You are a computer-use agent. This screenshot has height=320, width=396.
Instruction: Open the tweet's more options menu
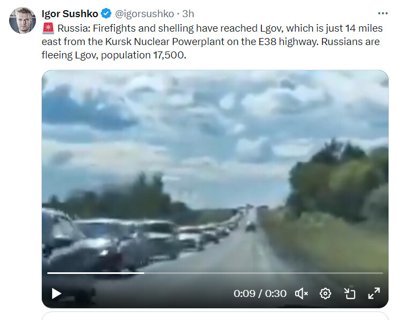[x=382, y=14]
